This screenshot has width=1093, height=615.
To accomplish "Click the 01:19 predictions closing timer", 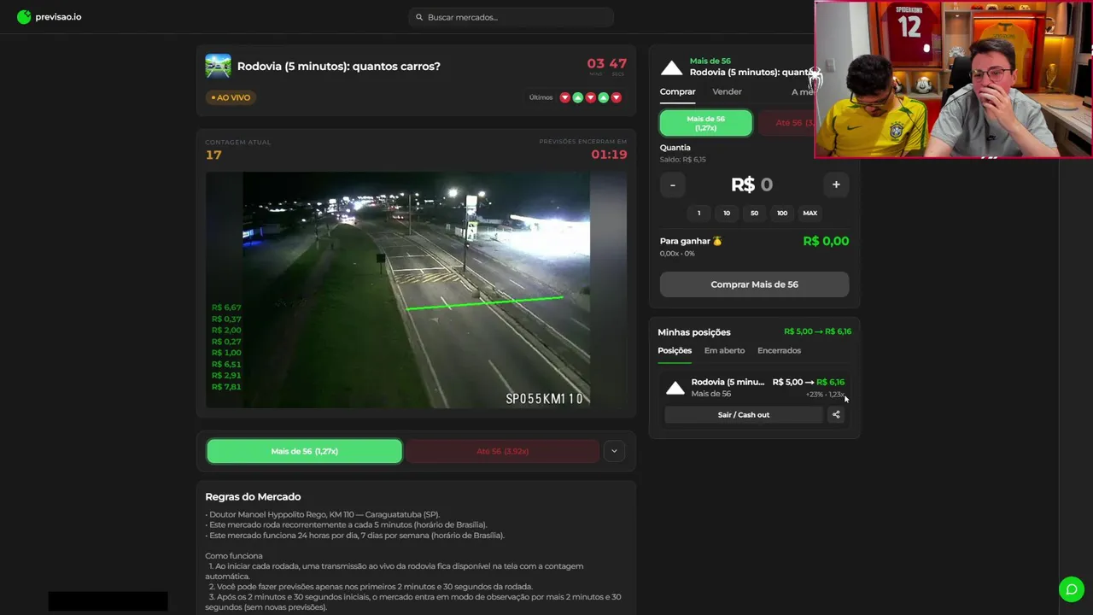I will coord(609,155).
